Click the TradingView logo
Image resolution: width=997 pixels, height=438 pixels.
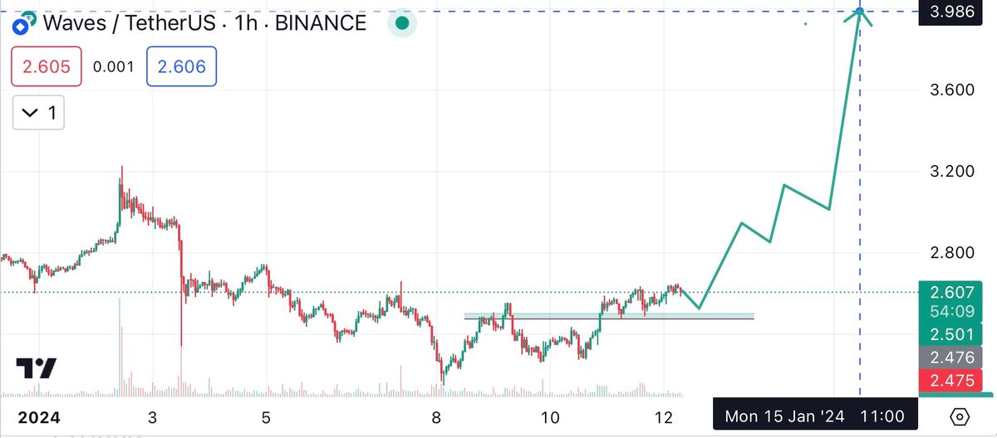click(x=37, y=368)
